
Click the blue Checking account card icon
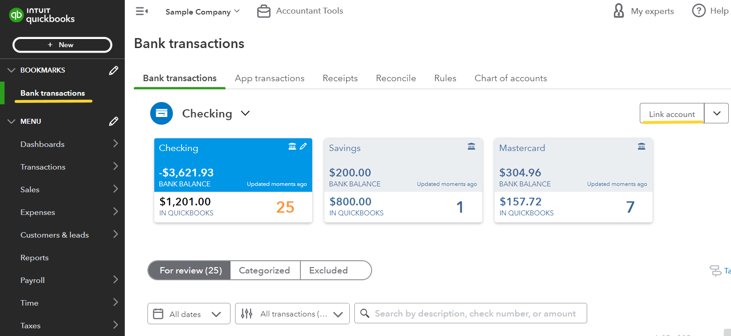coord(162,113)
